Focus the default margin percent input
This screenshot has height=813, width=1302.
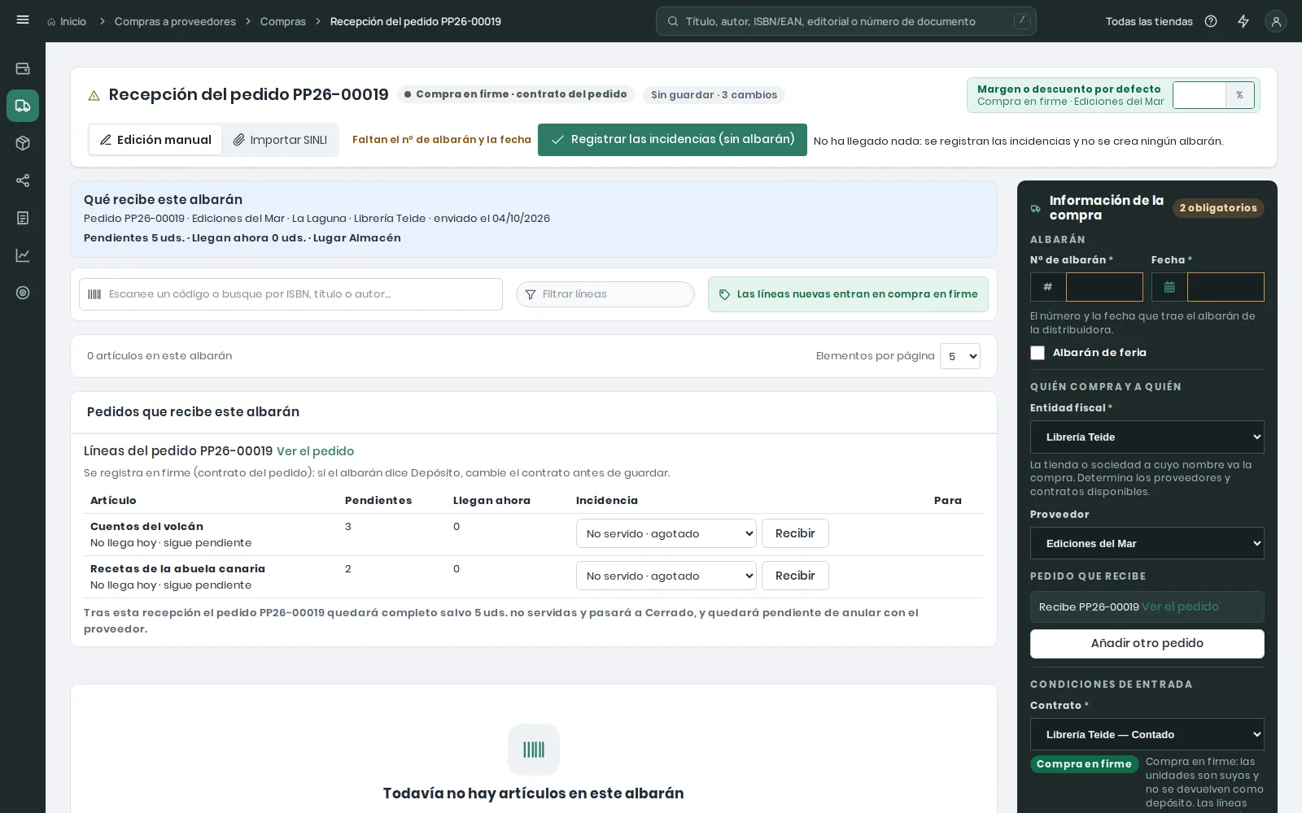click(x=1199, y=95)
